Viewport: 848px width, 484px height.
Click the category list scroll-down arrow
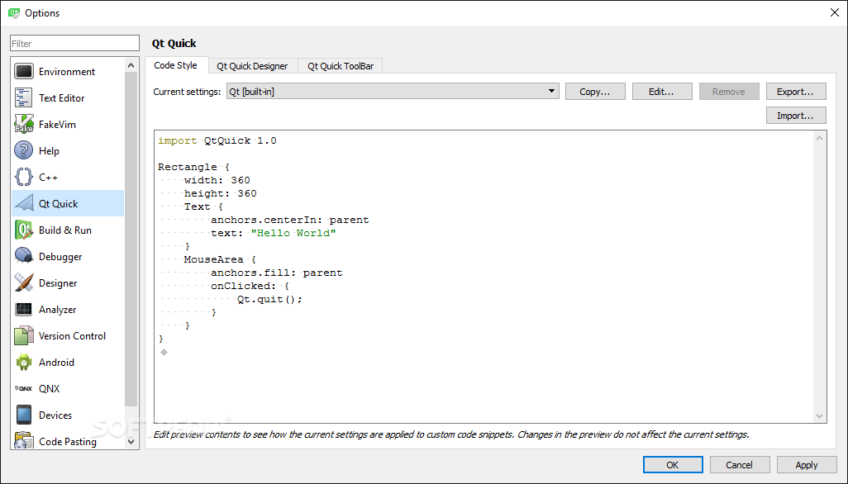(131, 441)
